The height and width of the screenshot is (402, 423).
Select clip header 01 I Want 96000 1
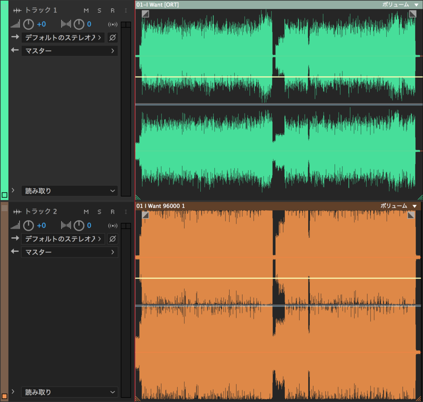(278, 206)
